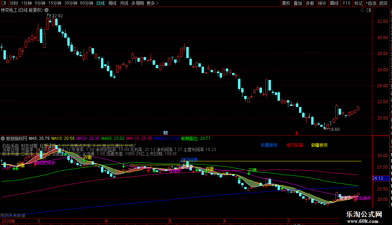
Task: Open the 多周期 multi-period view
Action: tap(137, 3)
